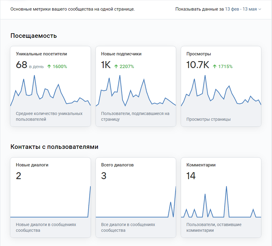Click the 1600% growth percentage
This screenshot has height=246, width=272.
tap(60, 67)
